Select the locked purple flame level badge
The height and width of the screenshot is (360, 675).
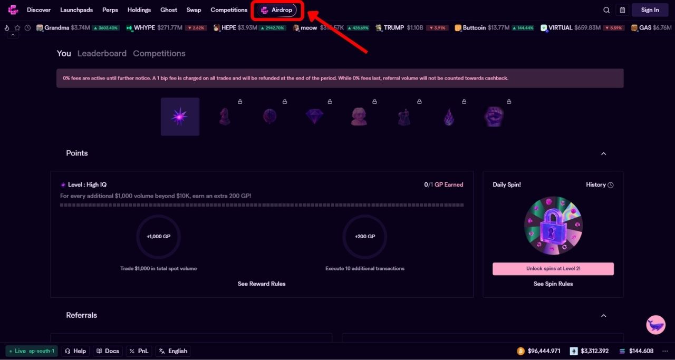tap(449, 116)
